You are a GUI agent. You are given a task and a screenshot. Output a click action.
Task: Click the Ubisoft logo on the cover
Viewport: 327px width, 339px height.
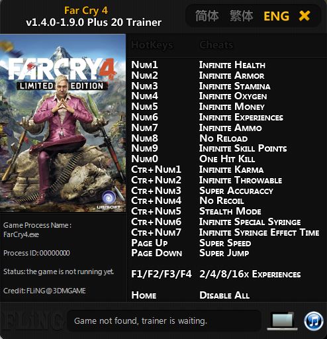tap(109, 200)
